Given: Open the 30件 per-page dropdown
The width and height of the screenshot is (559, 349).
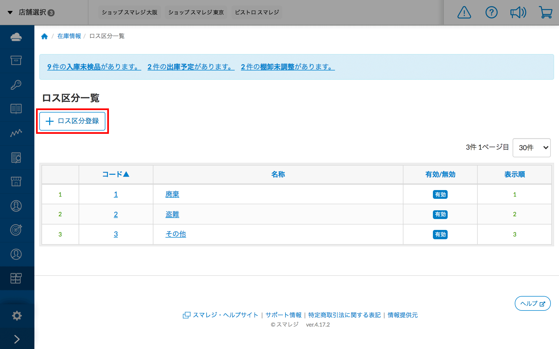Looking at the screenshot, I should pos(531,148).
